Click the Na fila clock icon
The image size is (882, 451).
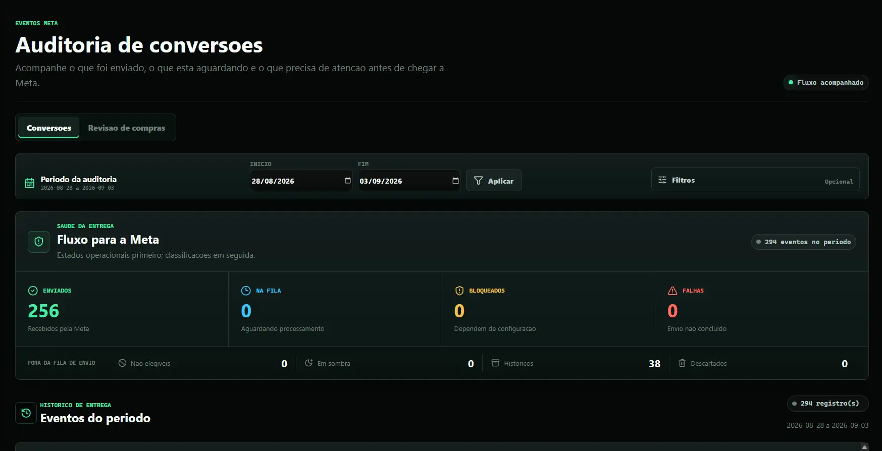[246, 291]
